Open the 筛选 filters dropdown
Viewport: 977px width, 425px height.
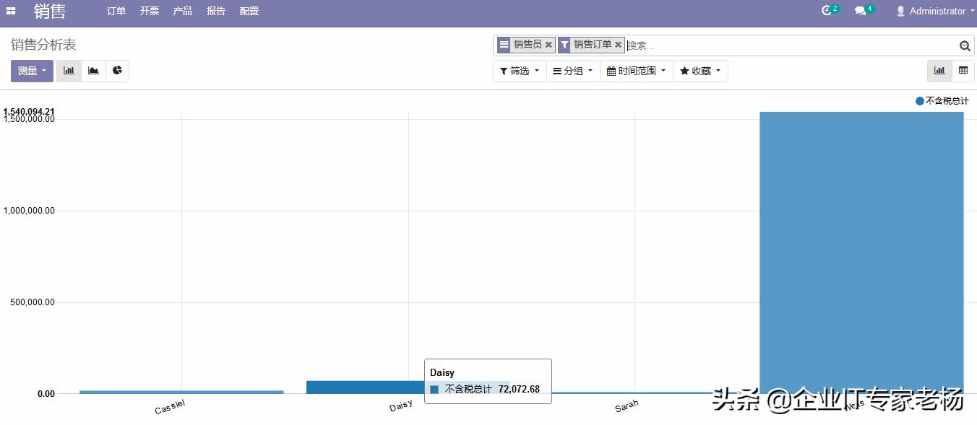pyautogui.click(x=519, y=71)
